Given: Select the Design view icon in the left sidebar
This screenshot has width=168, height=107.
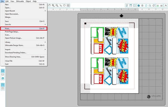Looking at the screenshot, I should 3,71.
